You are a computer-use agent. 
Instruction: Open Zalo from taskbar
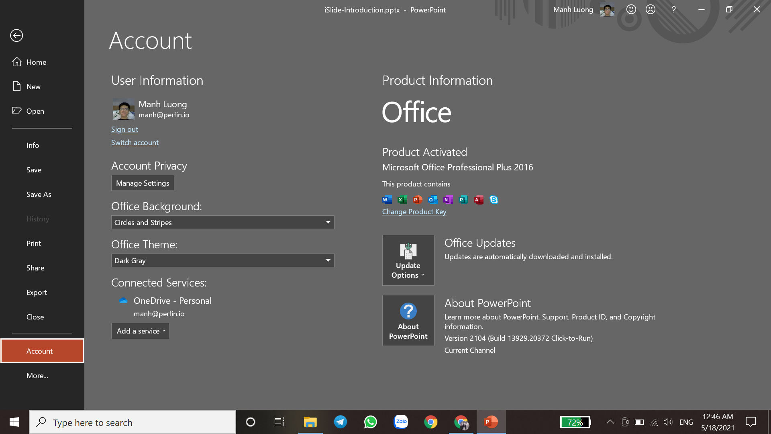pos(401,422)
